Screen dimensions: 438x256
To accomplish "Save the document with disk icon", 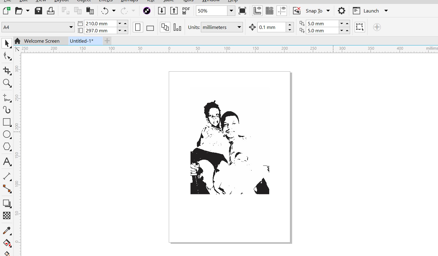I will click(38, 11).
